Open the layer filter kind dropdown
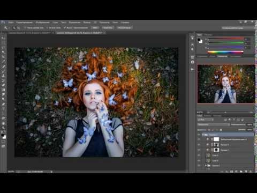 coord(206,120)
